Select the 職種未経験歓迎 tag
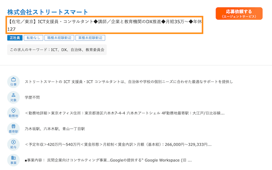 click(59, 38)
